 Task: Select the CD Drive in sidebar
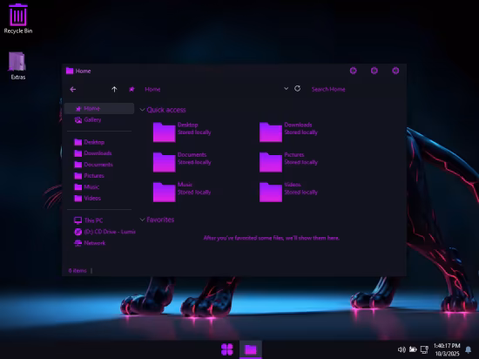(x=99, y=232)
